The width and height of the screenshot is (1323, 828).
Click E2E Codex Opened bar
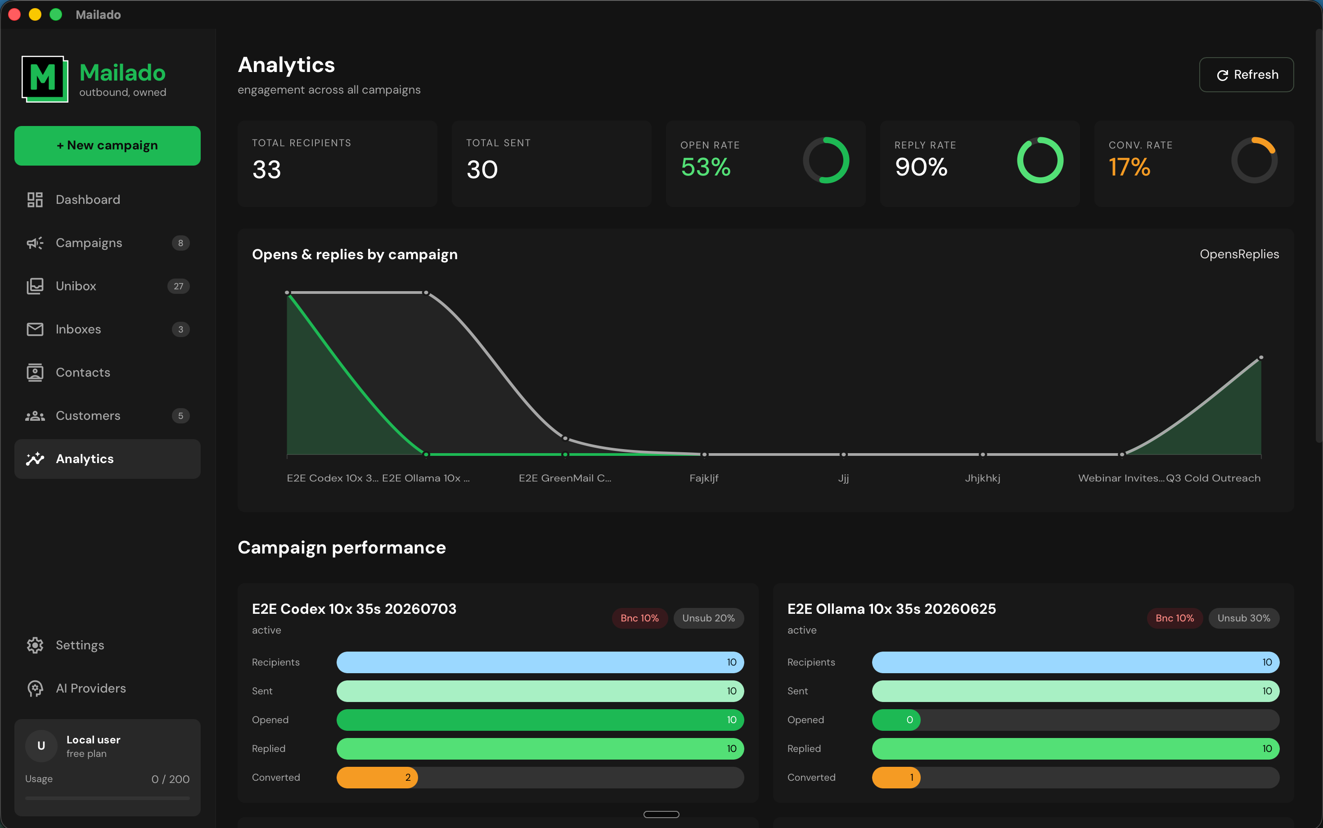point(540,720)
